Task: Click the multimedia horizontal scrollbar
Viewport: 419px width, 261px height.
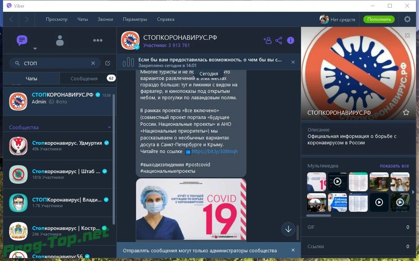Action: point(319,216)
